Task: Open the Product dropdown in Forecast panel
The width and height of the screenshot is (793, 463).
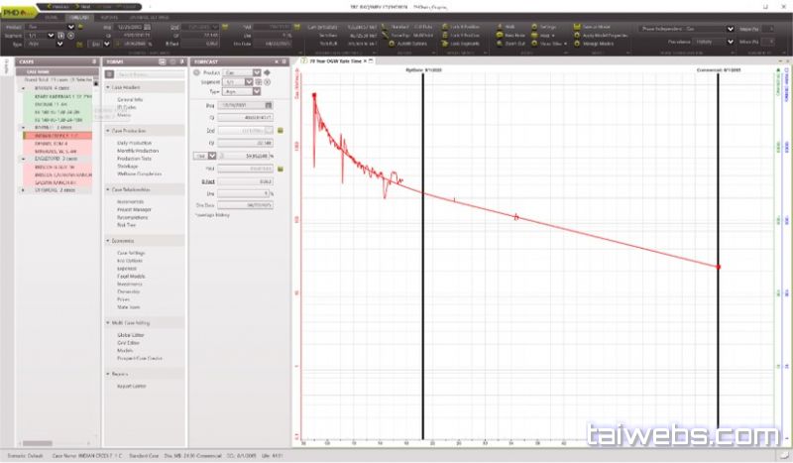Action: pyautogui.click(x=256, y=72)
